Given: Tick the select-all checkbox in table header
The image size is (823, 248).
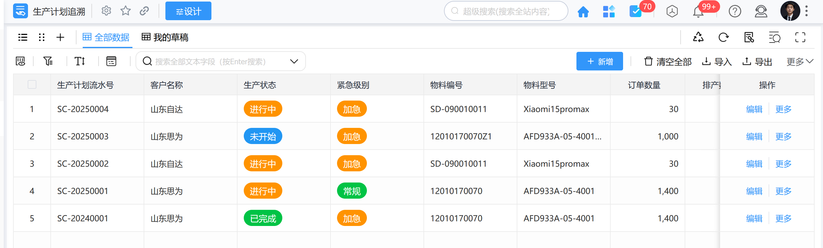Looking at the screenshot, I should pos(32,85).
